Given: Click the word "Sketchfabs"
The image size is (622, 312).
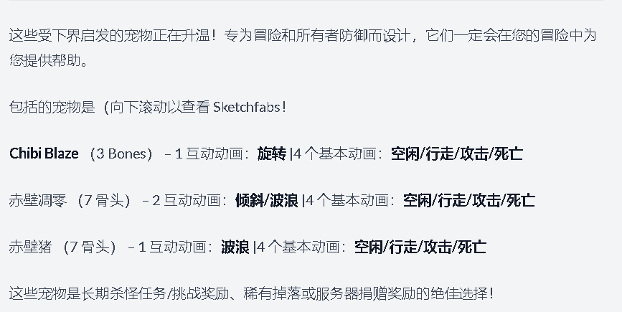Looking at the screenshot, I should [247, 108].
